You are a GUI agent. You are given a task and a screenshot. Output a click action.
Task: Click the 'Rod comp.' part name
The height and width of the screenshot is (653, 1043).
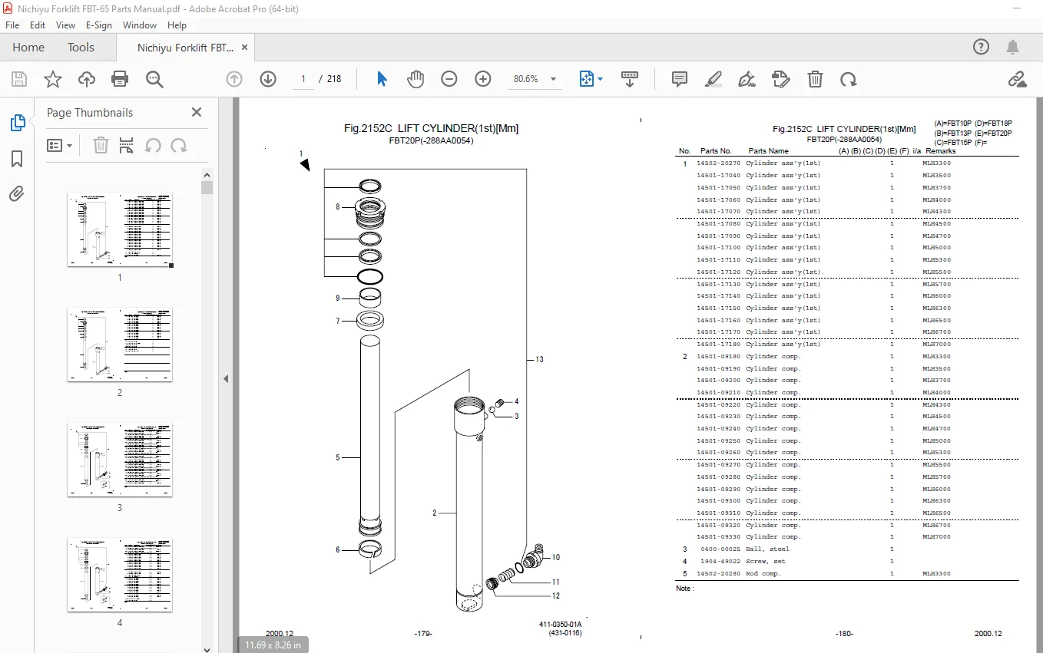(763, 574)
